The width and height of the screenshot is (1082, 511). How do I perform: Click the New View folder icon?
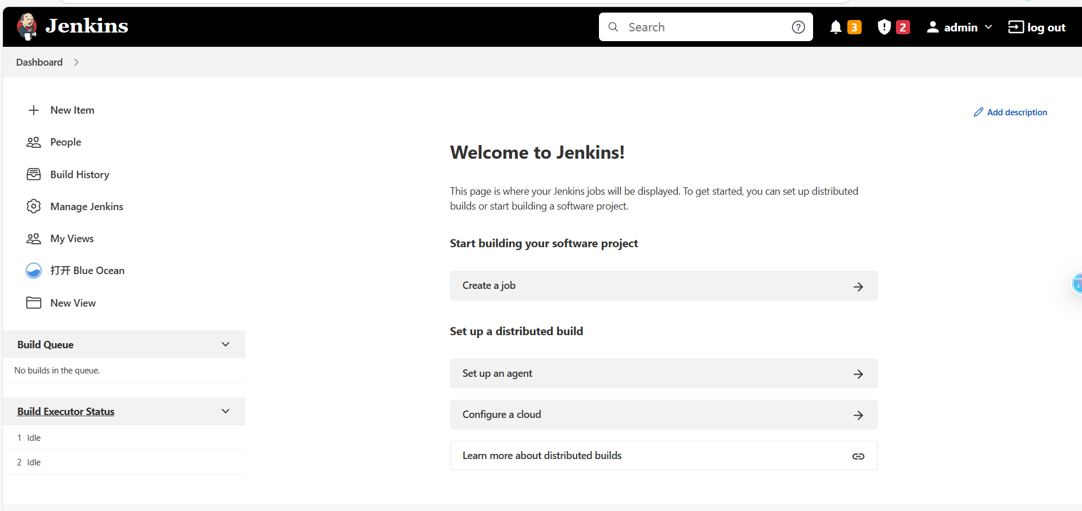(34, 303)
